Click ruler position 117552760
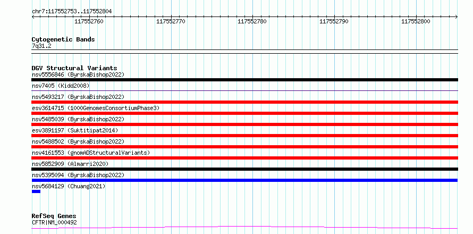473x234 pixels. 89,21
